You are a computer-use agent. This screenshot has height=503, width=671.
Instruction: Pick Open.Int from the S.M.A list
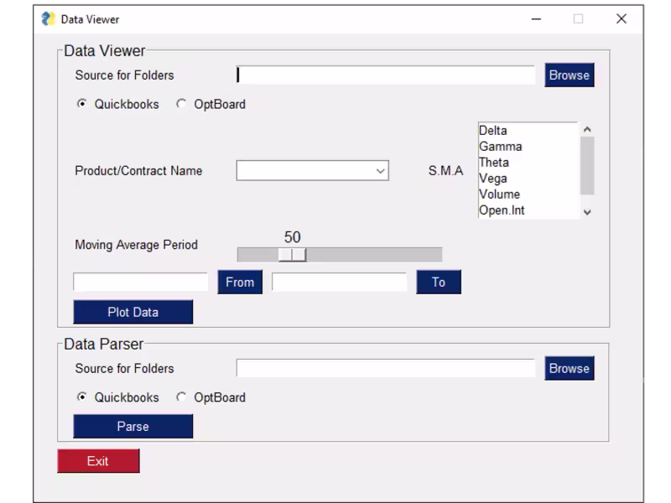[x=502, y=210]
